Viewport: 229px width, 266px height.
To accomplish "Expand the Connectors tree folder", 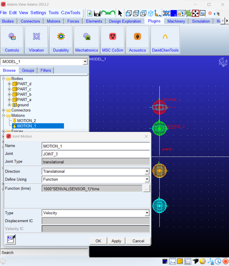I will (3, 110).
